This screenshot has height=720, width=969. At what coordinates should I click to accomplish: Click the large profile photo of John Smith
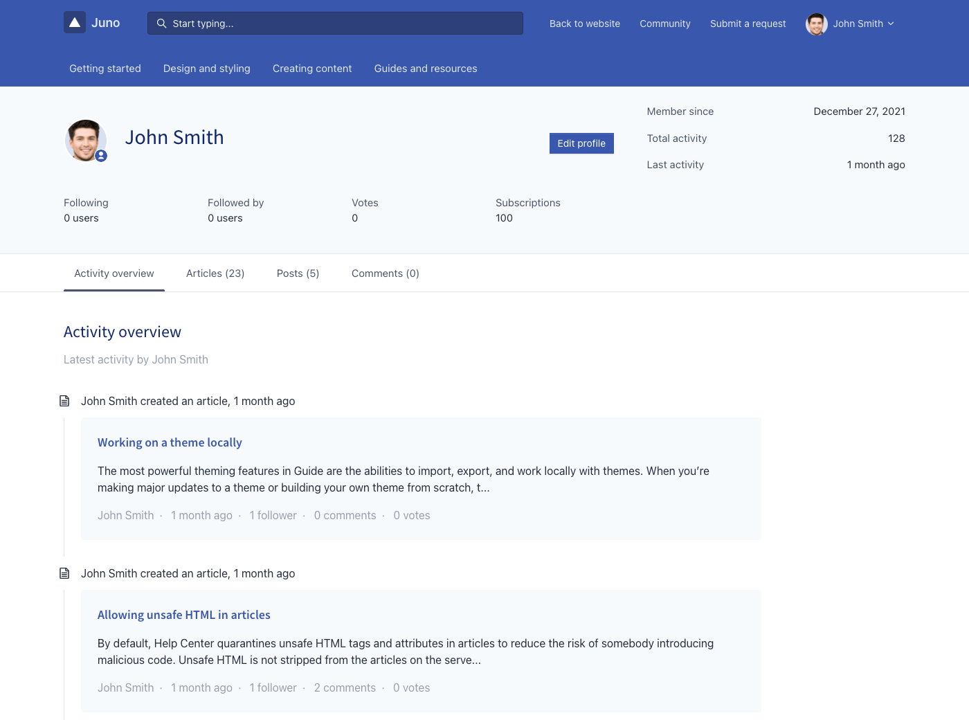(x=84, y=140)
